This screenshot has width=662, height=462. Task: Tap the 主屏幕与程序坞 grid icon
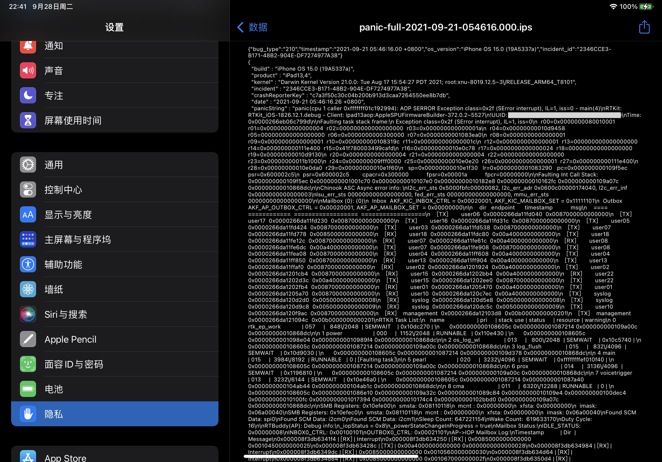(28, 239)
